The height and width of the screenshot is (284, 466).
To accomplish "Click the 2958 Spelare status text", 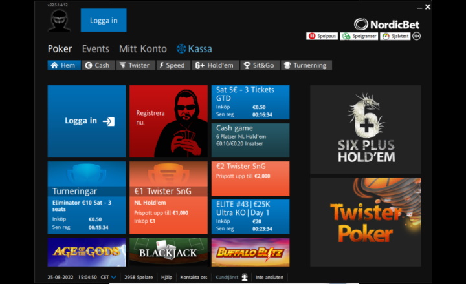I will [139, 277].
